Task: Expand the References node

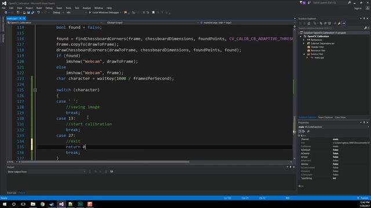Action: point(304,40)
